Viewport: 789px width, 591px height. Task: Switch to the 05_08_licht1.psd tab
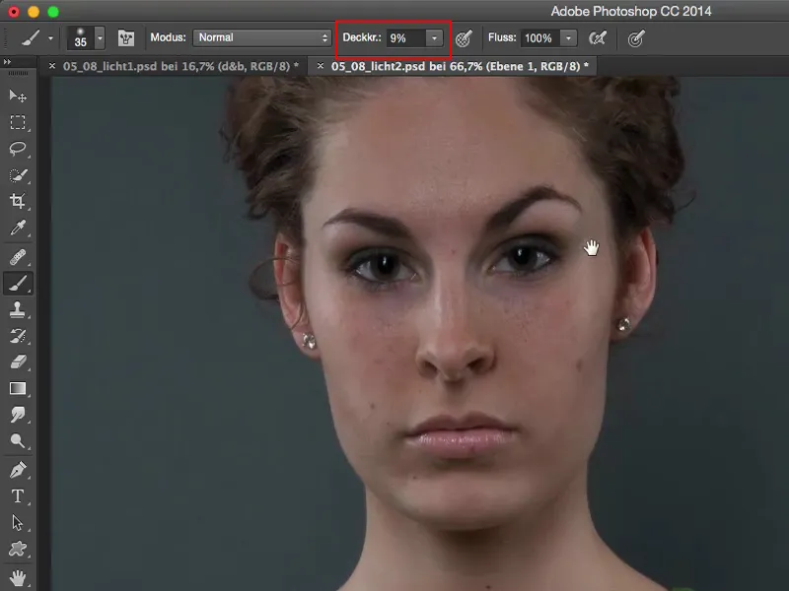pos(180,66)
